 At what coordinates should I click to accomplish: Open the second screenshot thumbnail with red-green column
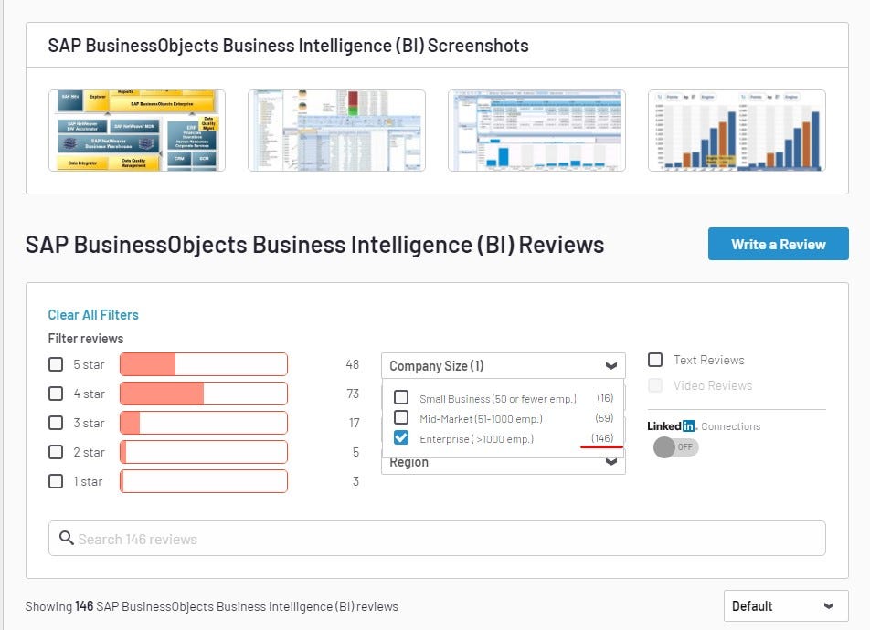click(x=337, y=131)
